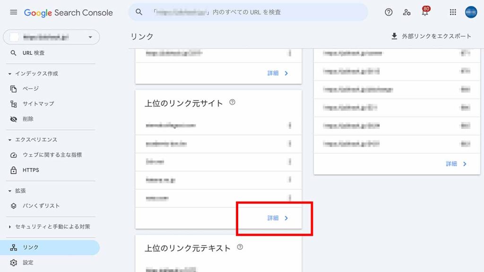Open the property selector dropdown
Viewport: 484px width, 272px height.
point(51,37)
